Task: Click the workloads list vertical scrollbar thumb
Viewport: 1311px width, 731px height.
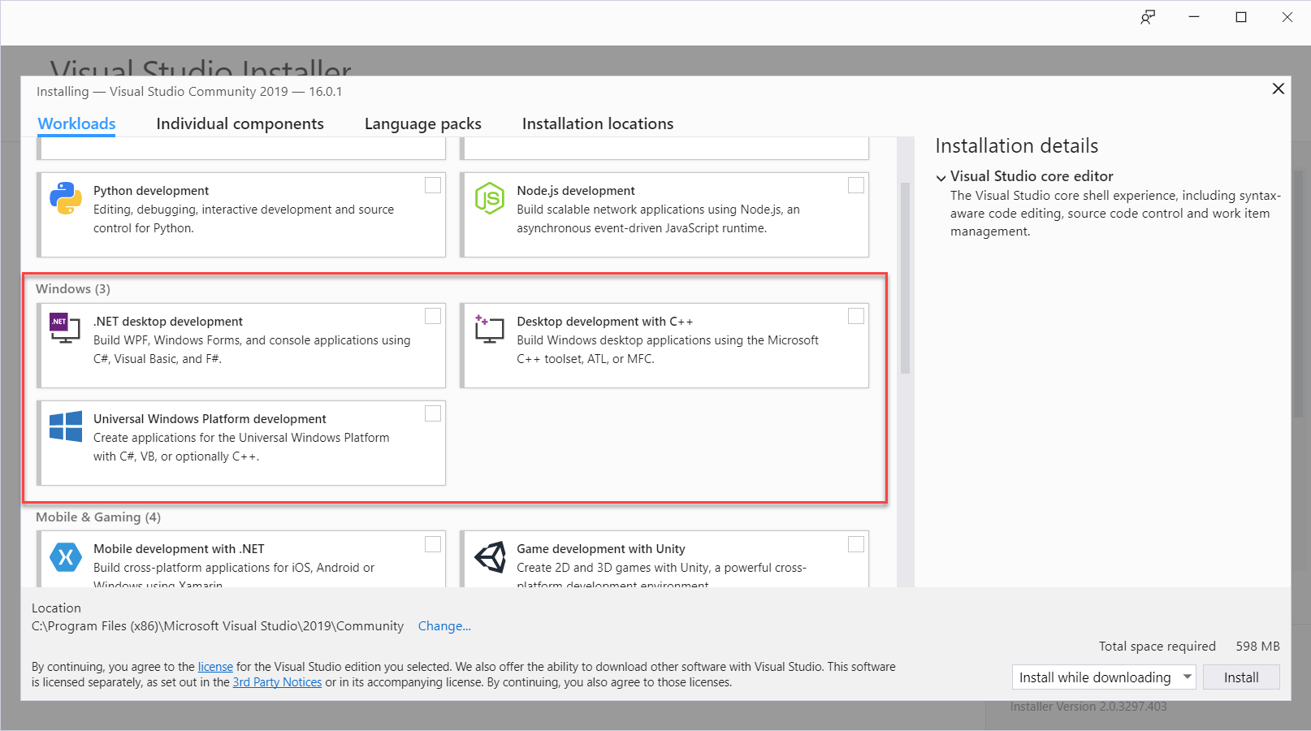Action: tap(905, 279)
